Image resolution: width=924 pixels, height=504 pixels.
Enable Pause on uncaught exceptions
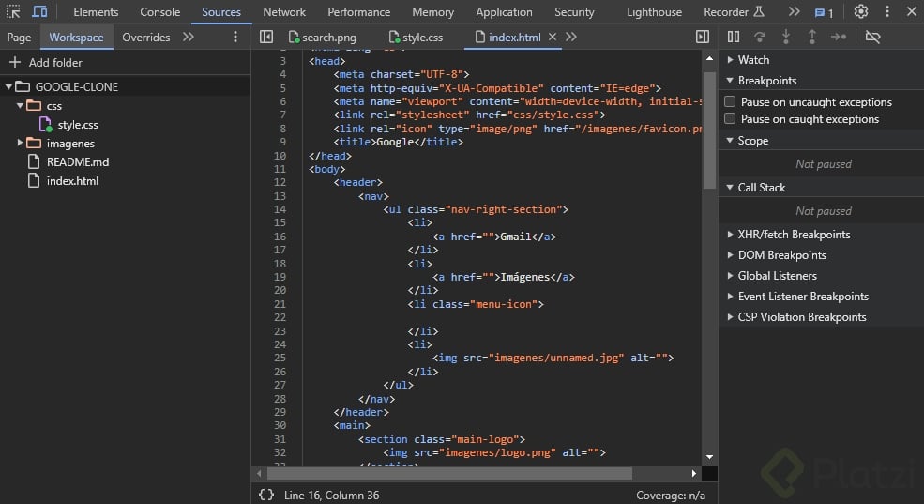click(731, 101)
